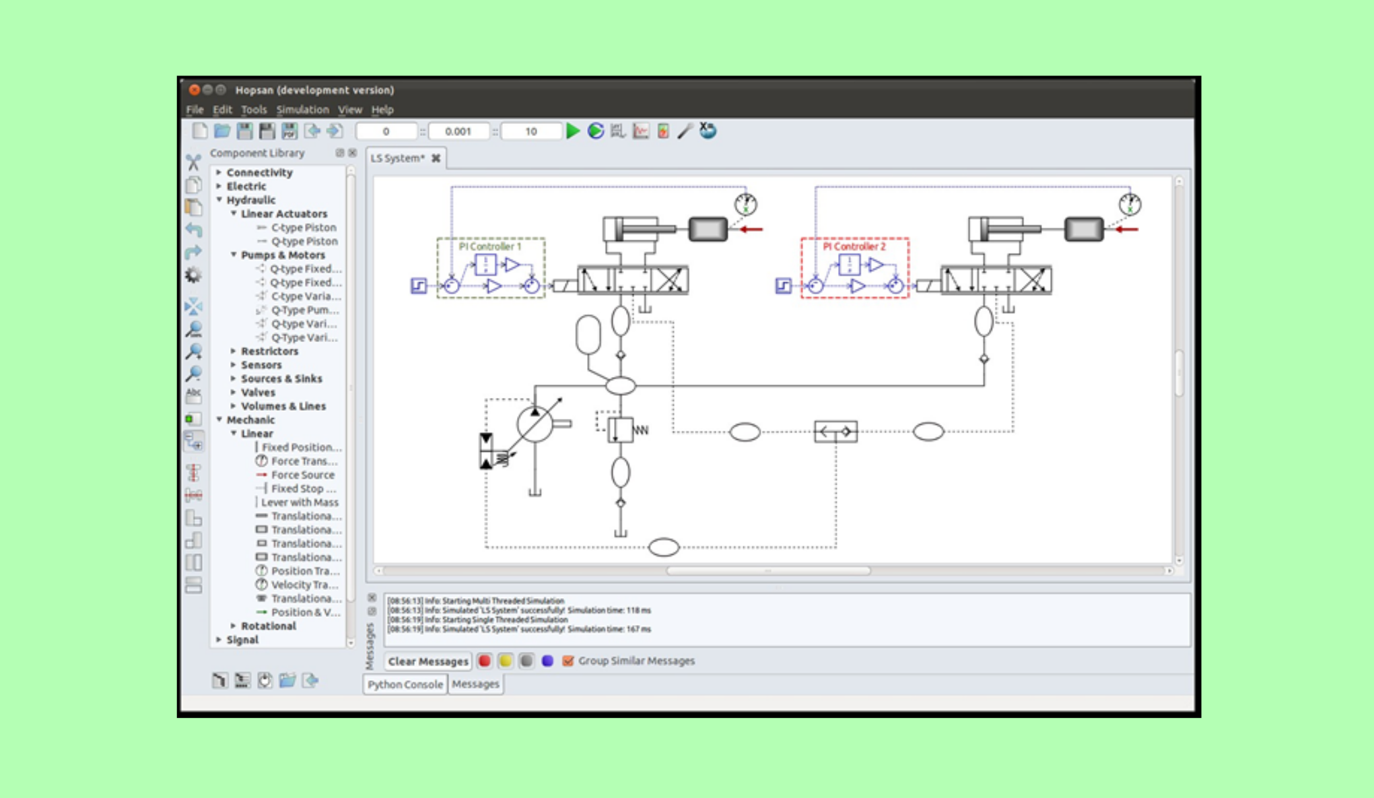Click the time step field showing 0.001
Image resolution: width=1374 pixels, height=798 pixels.
tap(458, 131)
